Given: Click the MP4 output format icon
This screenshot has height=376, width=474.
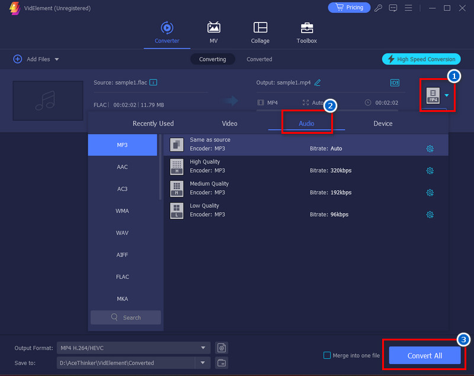Looking at the screenshot, I should pos(433,95).
